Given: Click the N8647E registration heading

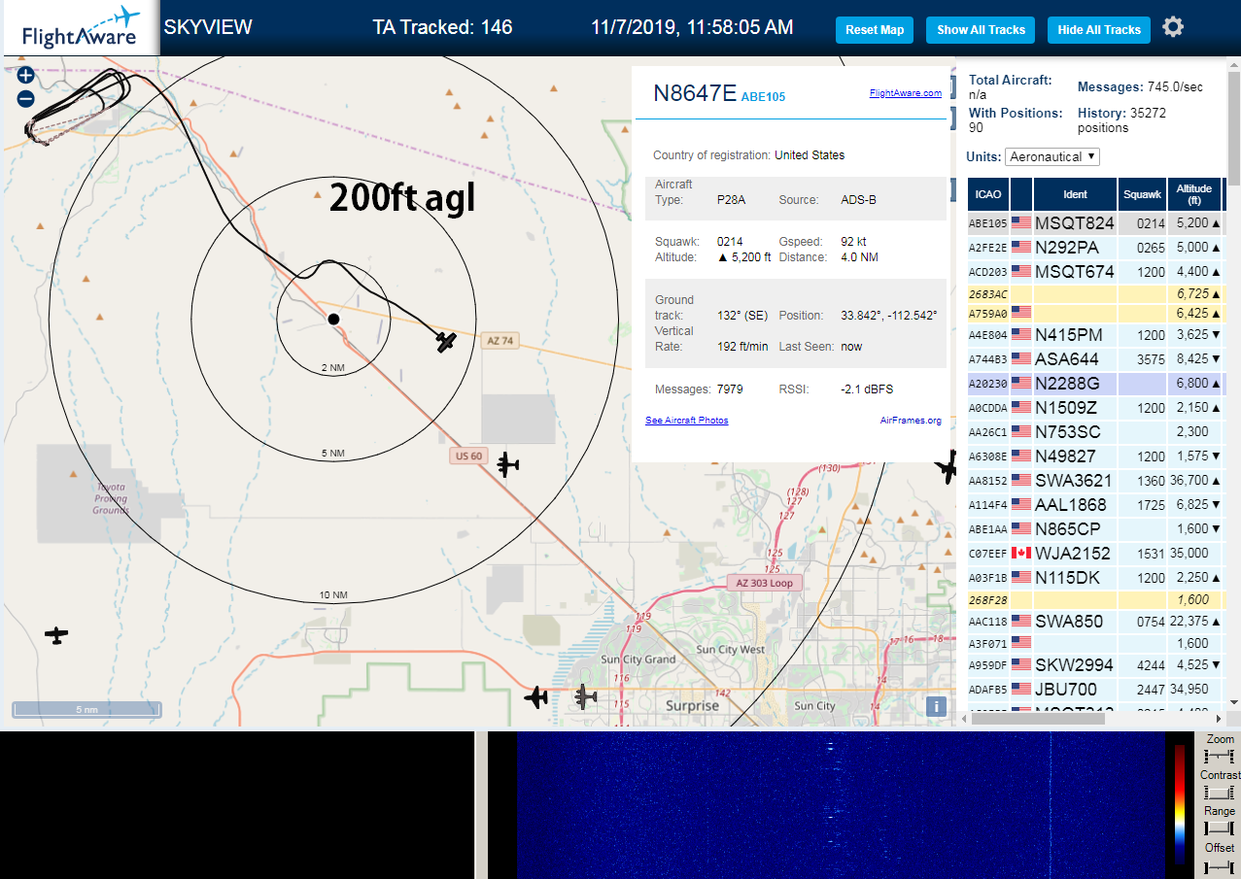Looking at the screenshot, I should click(695, 93).
